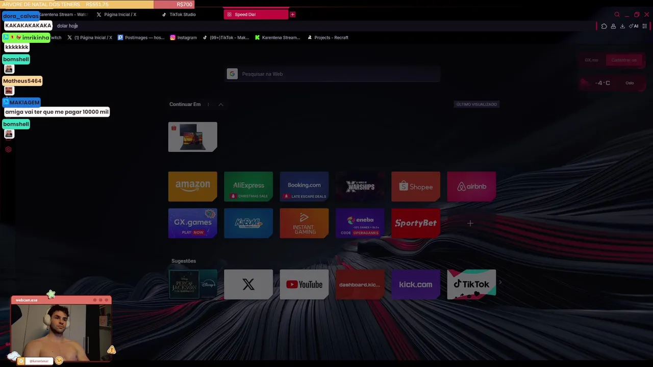Click the MAKIAGEM chat username
Image resolution: width=653 pixels, height=367 pixels.
(21, 102)
